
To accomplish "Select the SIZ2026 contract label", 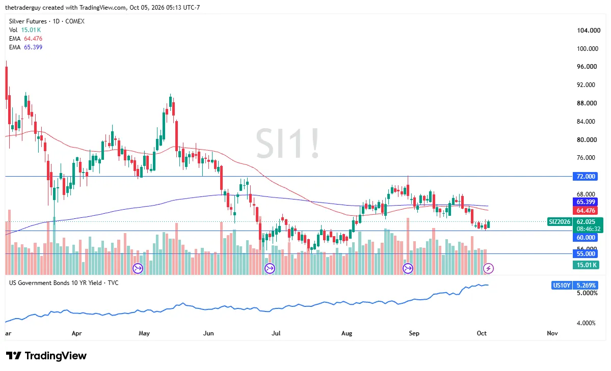I will point(560,222).
